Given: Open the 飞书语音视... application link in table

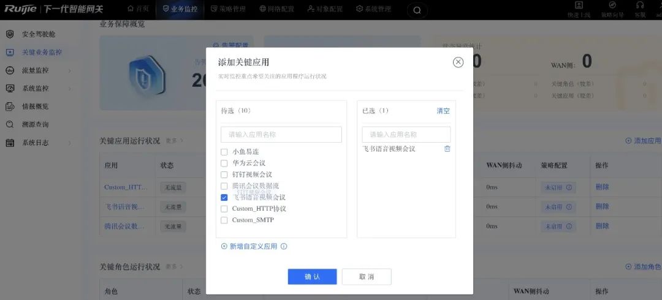Looking at the screenshot, I should (x=124, y=207).
